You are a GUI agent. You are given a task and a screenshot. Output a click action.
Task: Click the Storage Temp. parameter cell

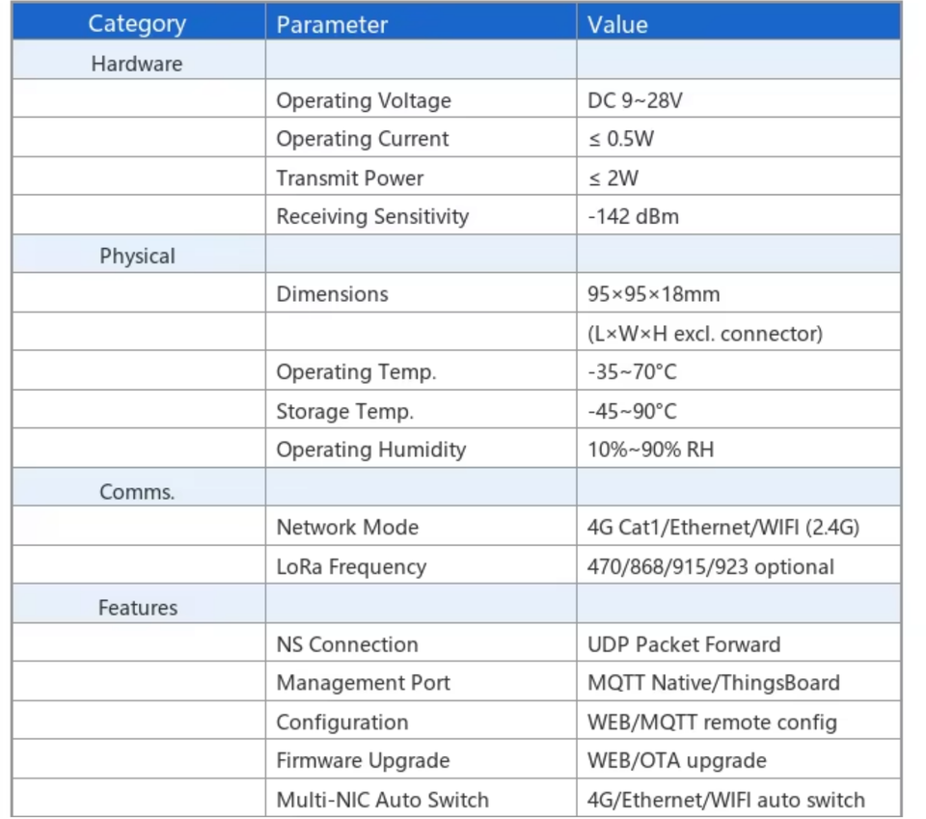click(422, 409)
